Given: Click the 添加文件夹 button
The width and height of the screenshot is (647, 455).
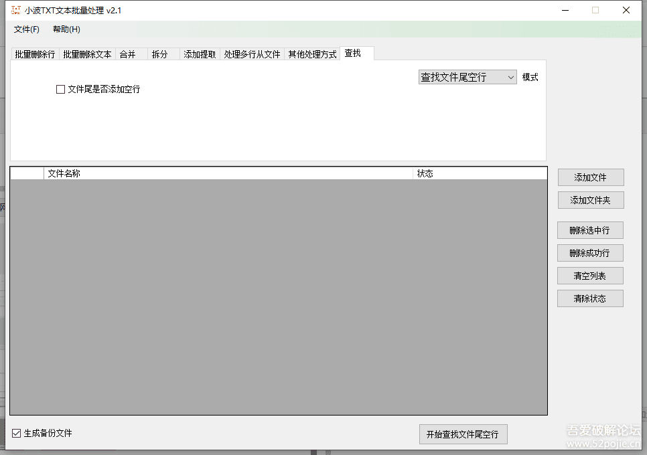Looking at the screenshot, I should point(590,199).
